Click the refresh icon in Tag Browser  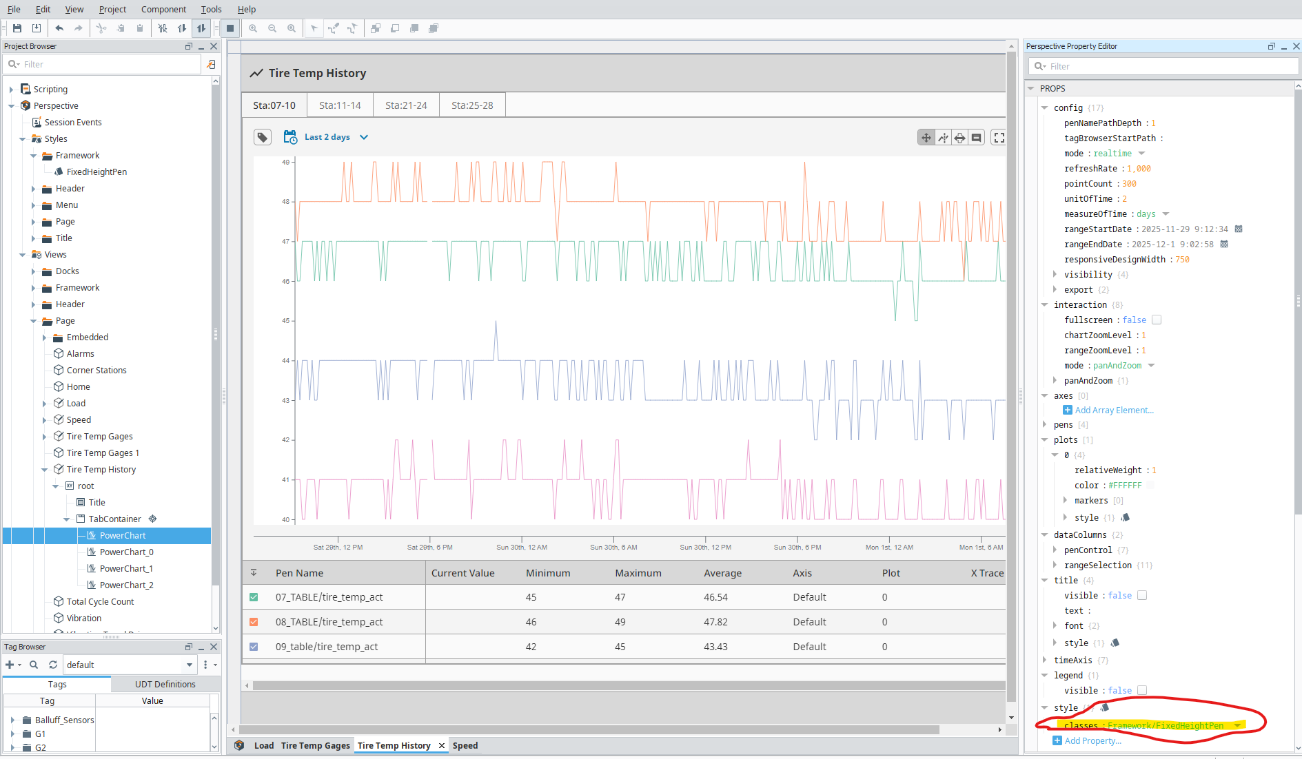[x=53, y=665]
